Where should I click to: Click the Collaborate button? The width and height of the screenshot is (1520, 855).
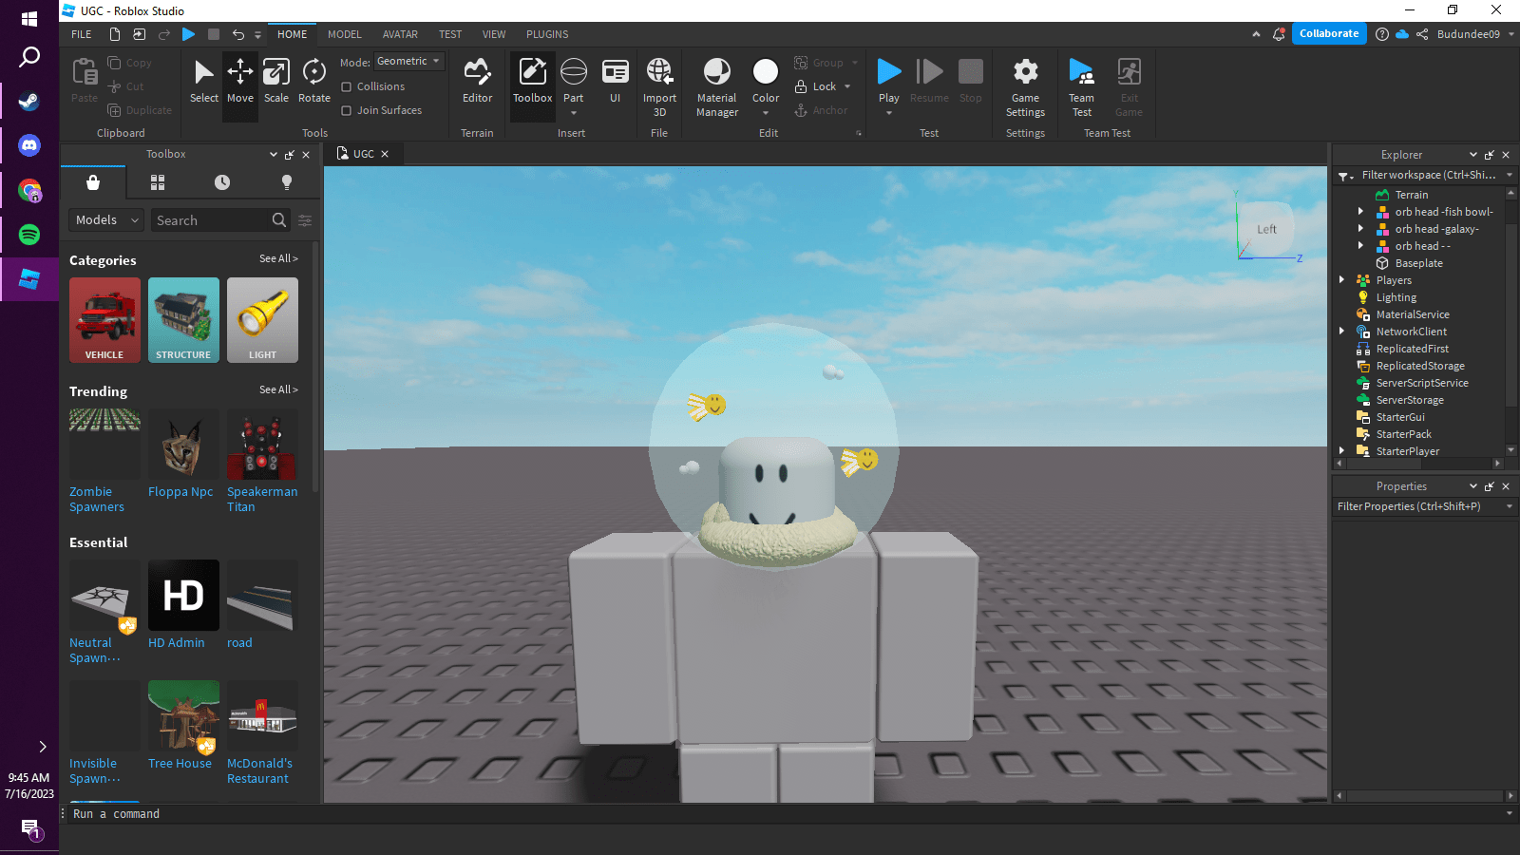[1329, 33]
